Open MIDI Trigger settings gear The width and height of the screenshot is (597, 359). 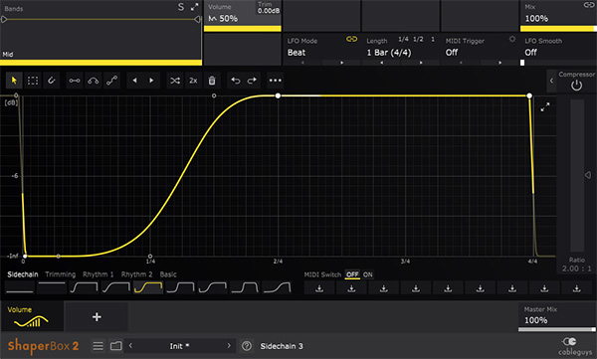[x=512, y=39]
